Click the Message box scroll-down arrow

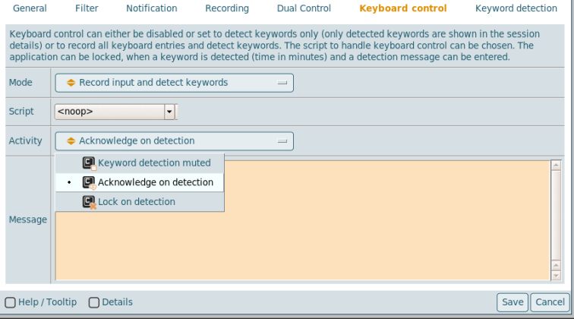pyautogui.click(x=556, y=275)
